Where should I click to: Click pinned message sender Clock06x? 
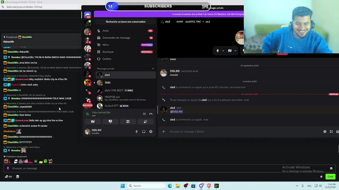27,37
